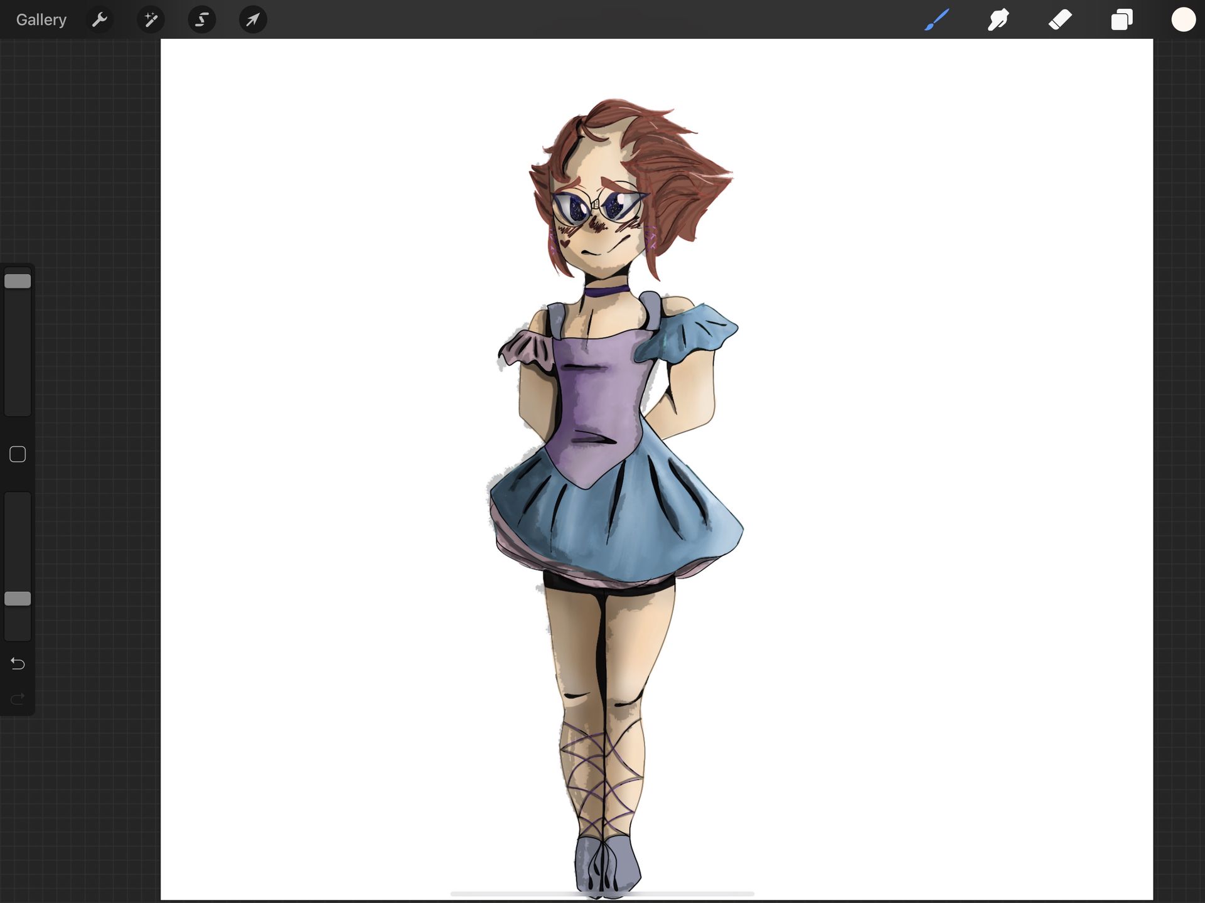Redo the last undone stroke
This screenshot has height=903, width=1205.
tap(18, 698)
